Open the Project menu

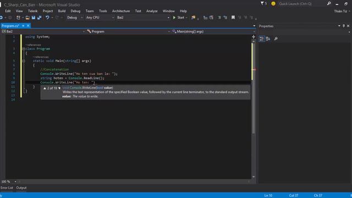coord(48,11)
